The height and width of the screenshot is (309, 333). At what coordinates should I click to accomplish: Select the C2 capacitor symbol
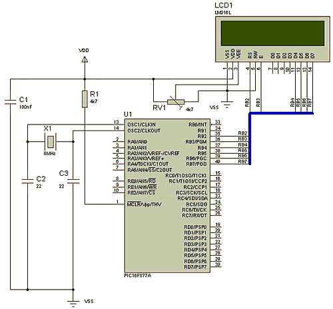27,181
